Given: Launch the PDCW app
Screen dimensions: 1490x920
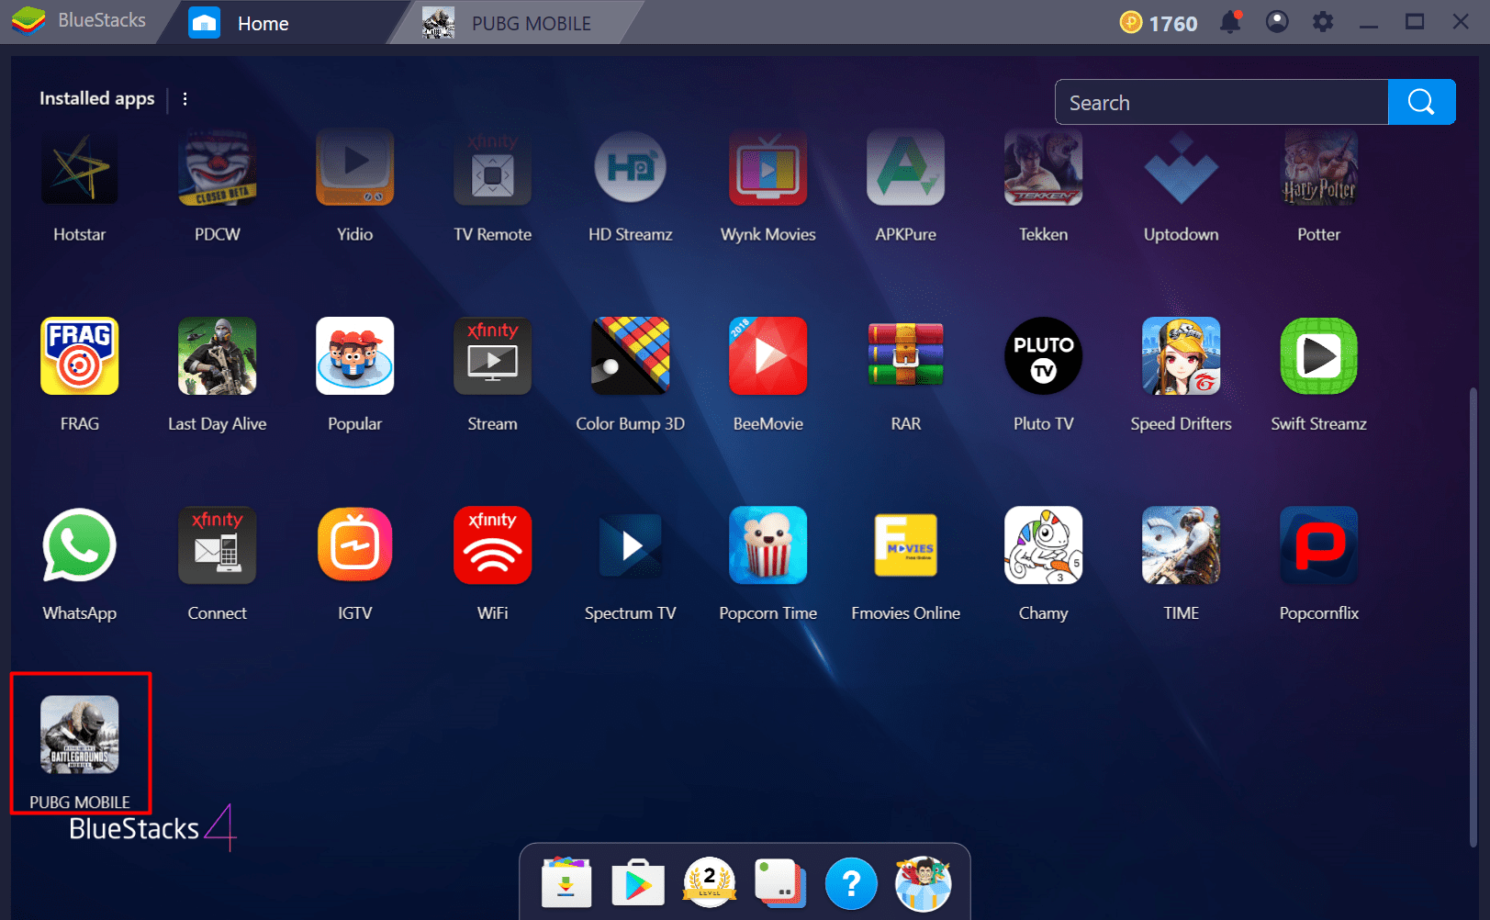Looking at the screenshot, I should [x=218, y=167].
